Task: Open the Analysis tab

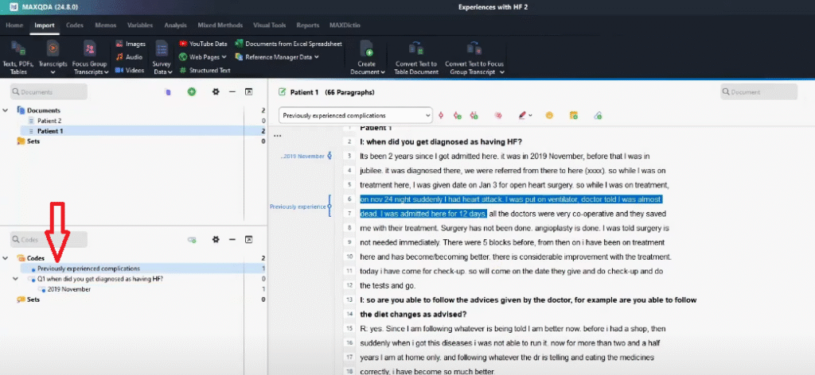Action: tap(175, 25)
